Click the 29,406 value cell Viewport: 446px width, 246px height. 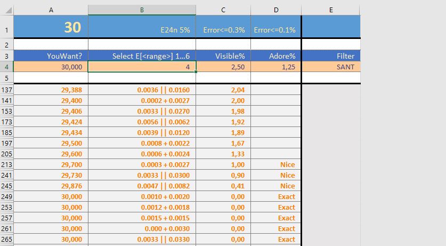pyautogui.click(x=51, y=111)
